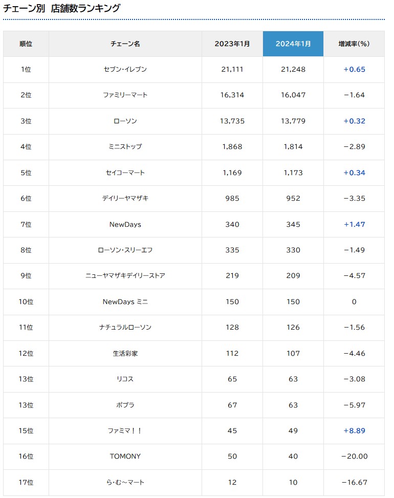Click the 952 store count cell

pos(293,198)
